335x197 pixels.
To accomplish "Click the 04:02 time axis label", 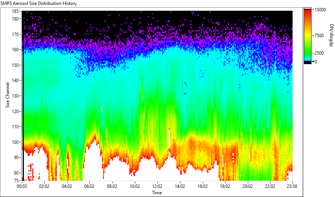I will pos(67,186).
